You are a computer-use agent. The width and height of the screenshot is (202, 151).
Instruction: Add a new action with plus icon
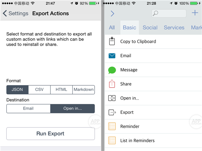click(195, 13)
